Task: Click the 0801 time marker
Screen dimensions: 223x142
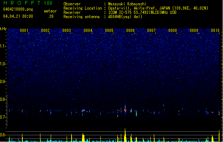Action: click(24, 31)
